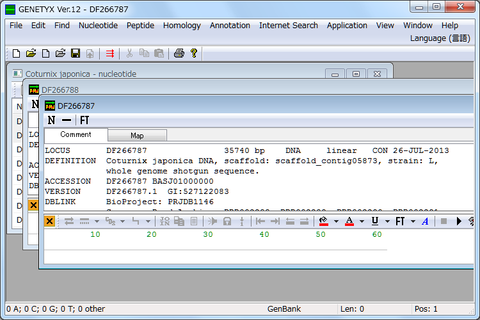Click the jump-to-start arrow icon
480x320 pixels.
pos(260,221)
